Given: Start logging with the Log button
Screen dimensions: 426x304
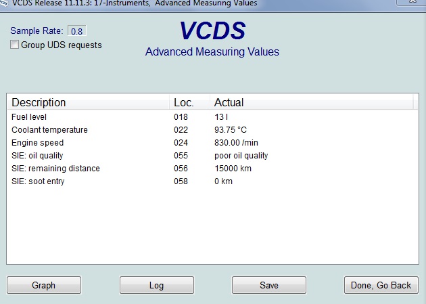Looking at the screenshot, I should click(x=157, y=285).
